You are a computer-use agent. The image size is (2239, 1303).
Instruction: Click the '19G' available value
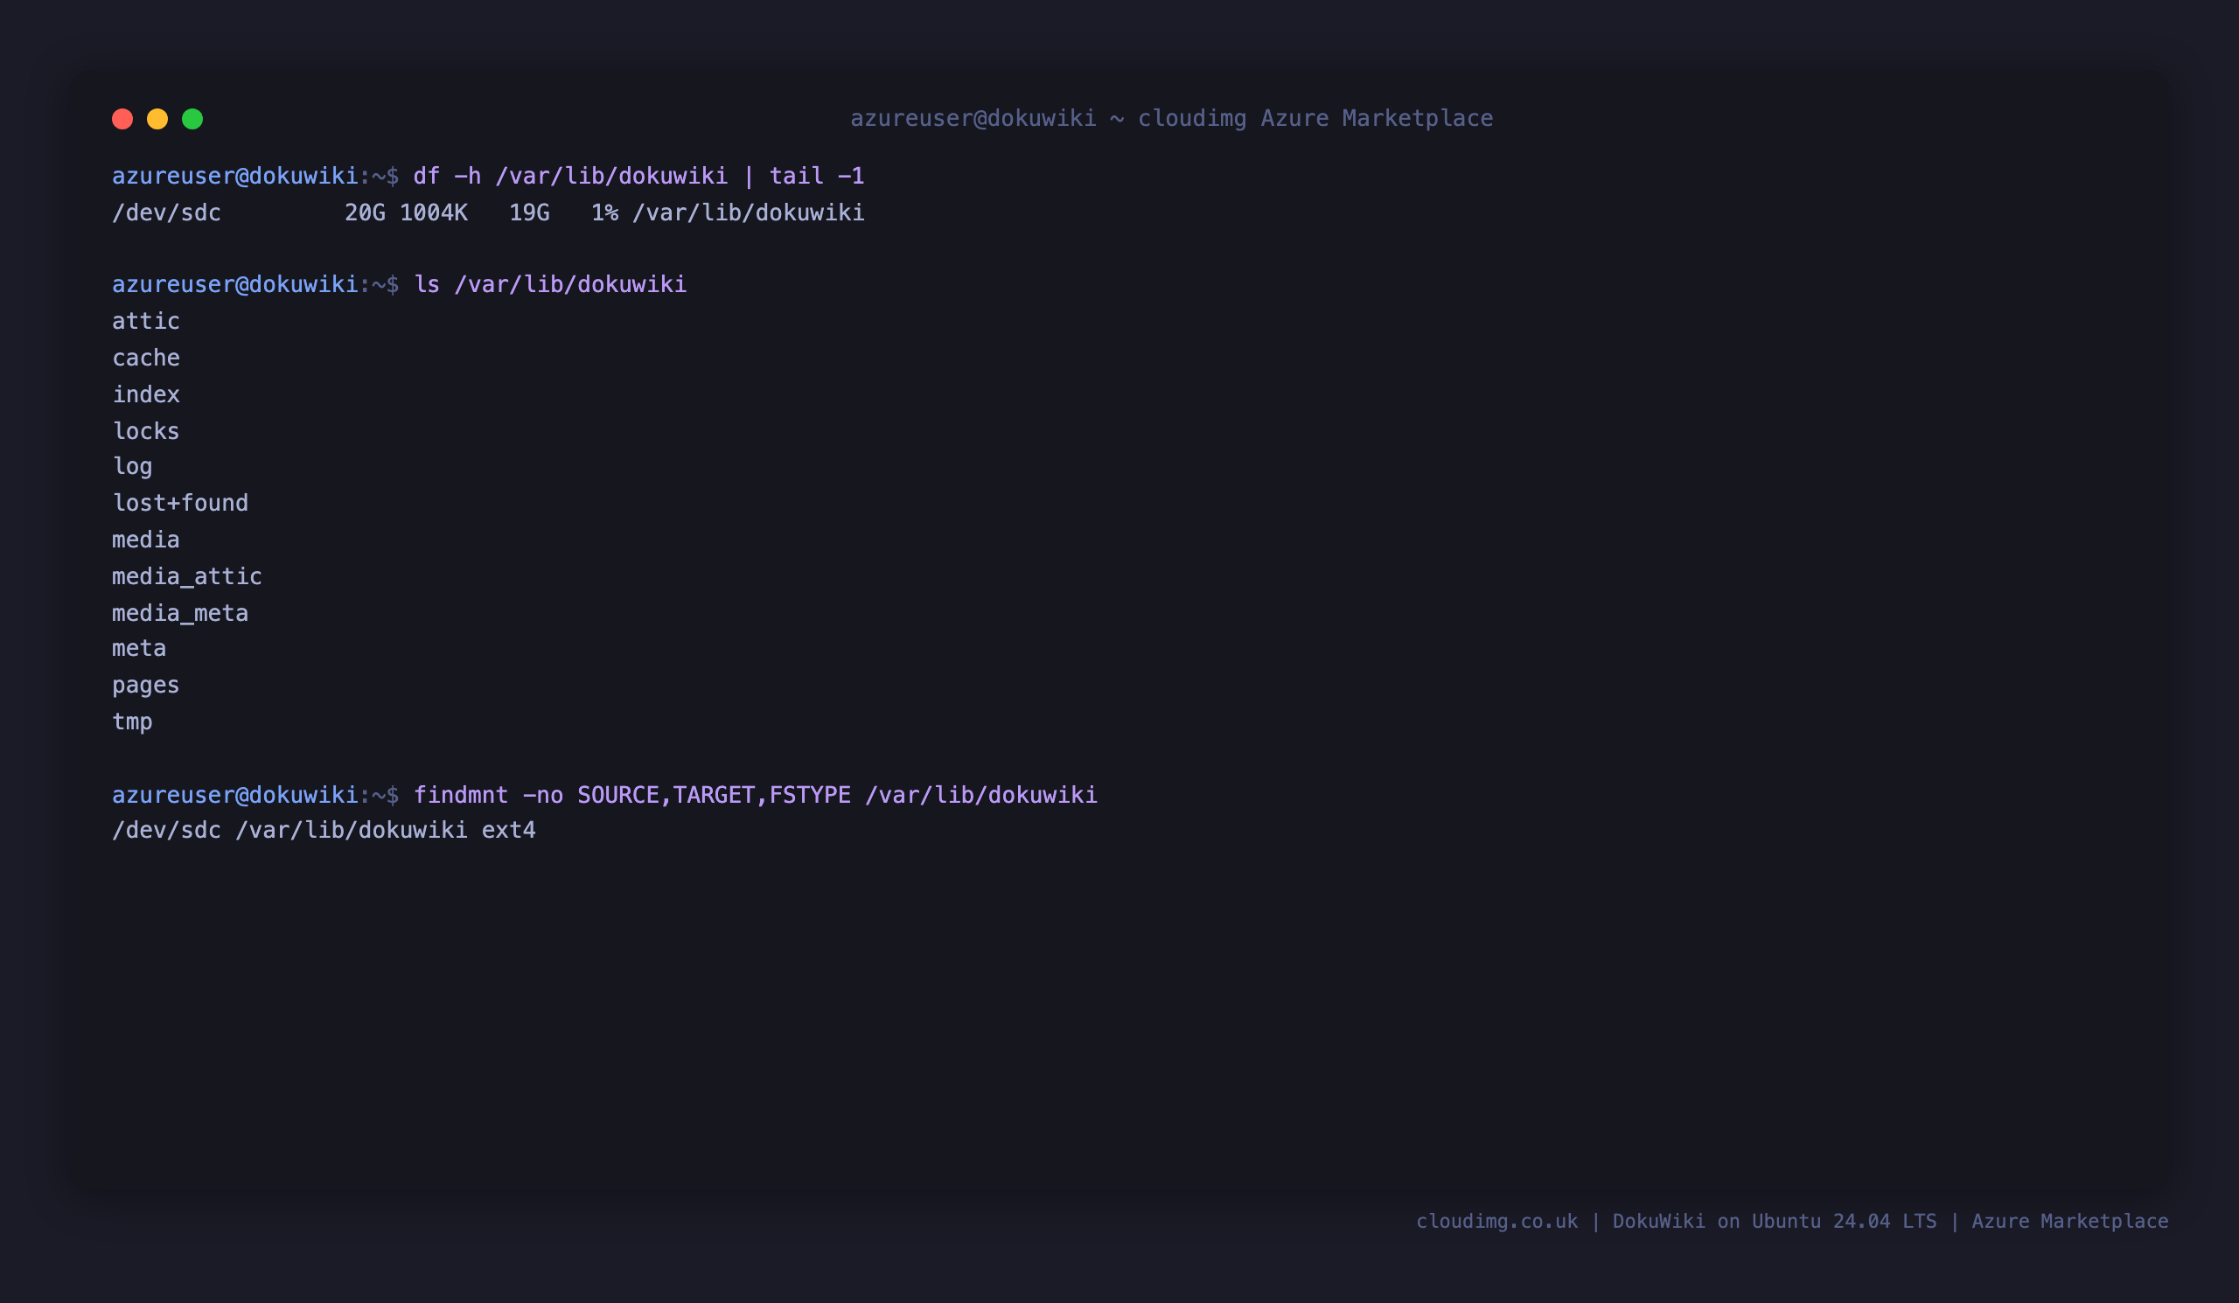coord(528,213)
